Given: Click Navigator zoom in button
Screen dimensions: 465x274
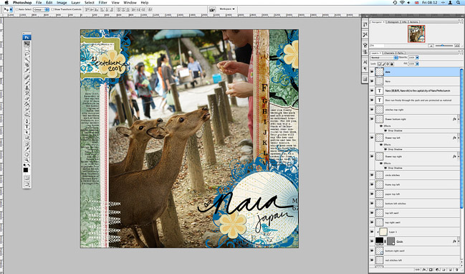Looking at the screenshot, I should [x=456, y=46].
